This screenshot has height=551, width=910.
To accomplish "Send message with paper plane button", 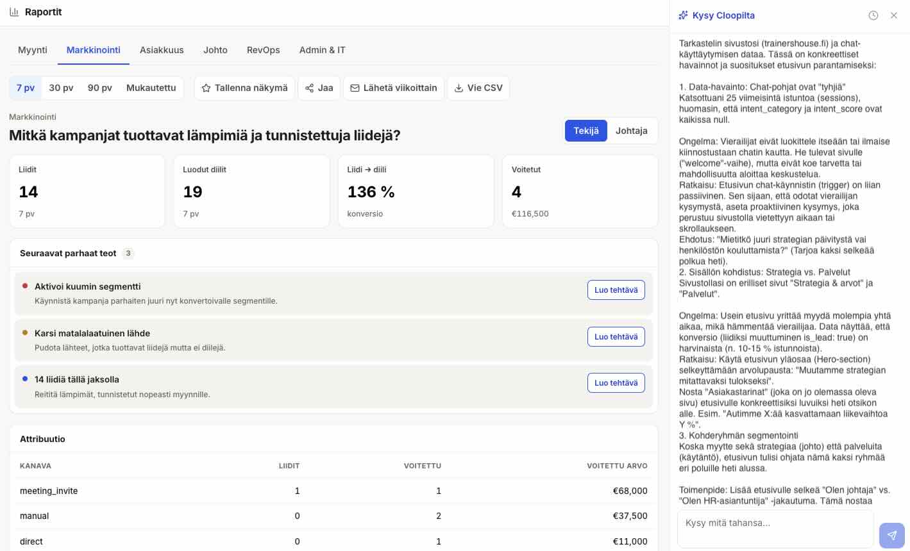I will click(892, 536).
